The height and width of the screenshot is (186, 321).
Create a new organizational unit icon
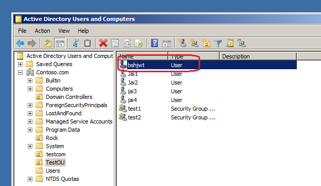(x=206, y=43)
